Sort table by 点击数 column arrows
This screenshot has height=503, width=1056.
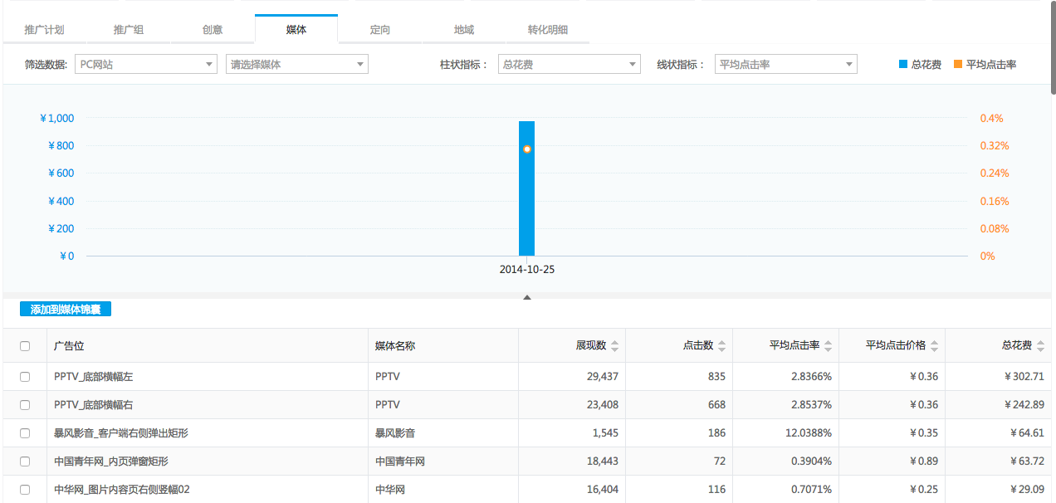point(721,346)
